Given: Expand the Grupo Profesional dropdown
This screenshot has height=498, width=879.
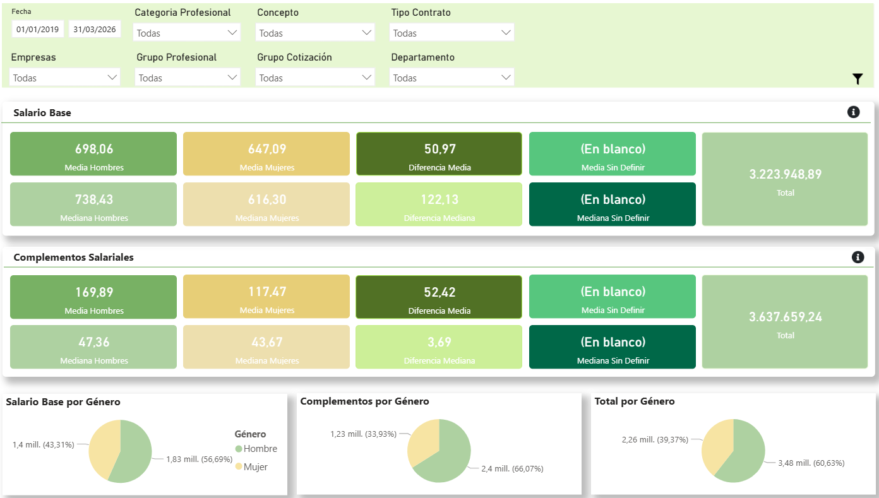Looking at the screenshot, I should point(187,78).
